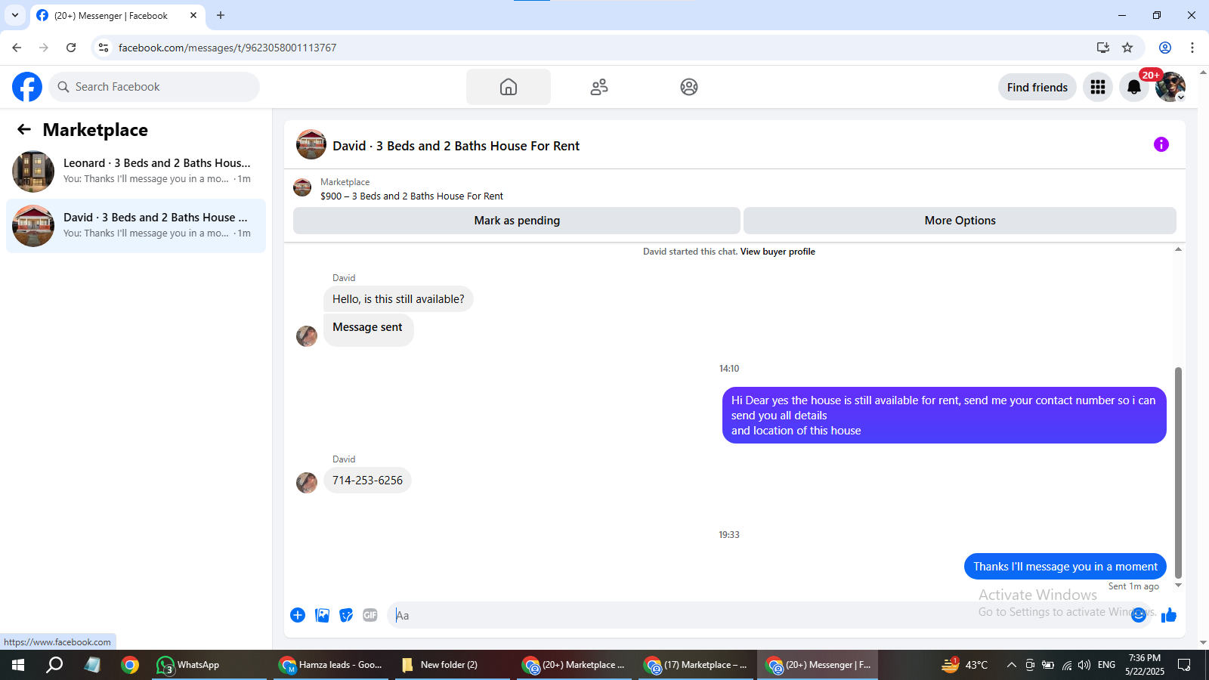Screen dimensions: 1209x680
Task: Open the Friends icon in top navigation
Action: [599, 87]
